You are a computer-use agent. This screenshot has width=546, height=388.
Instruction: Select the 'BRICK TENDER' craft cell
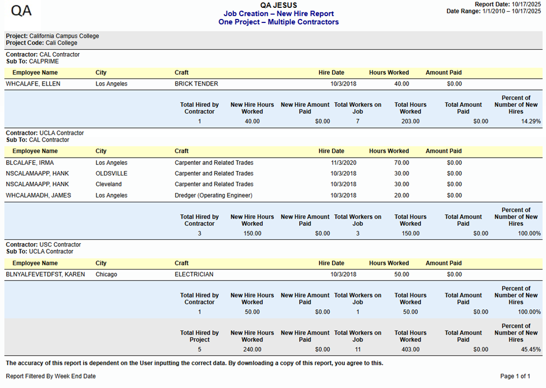coord(197,84)
